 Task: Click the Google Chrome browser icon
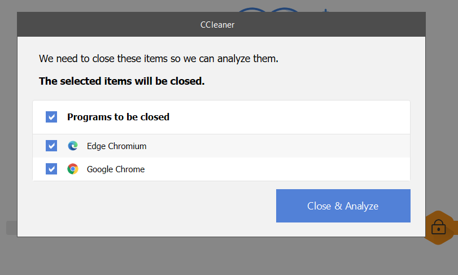pos(73,169)
